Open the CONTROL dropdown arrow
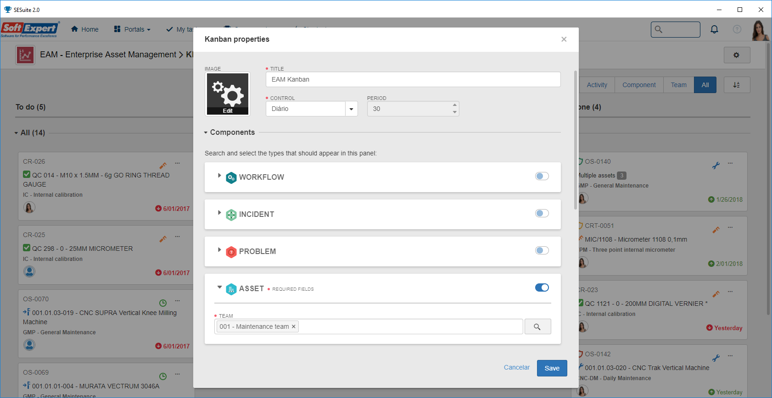This screenshot has width=772, height=398. pyautogui.click(x=352, y=109)
